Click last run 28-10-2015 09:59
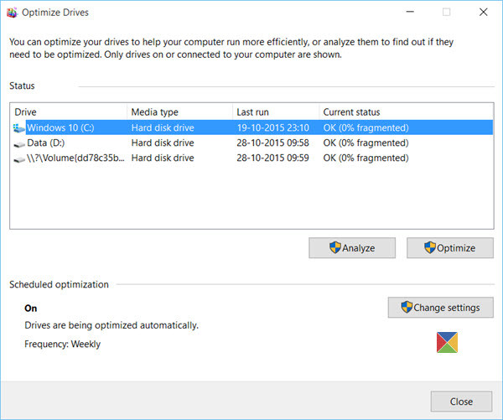 (272, 158)
